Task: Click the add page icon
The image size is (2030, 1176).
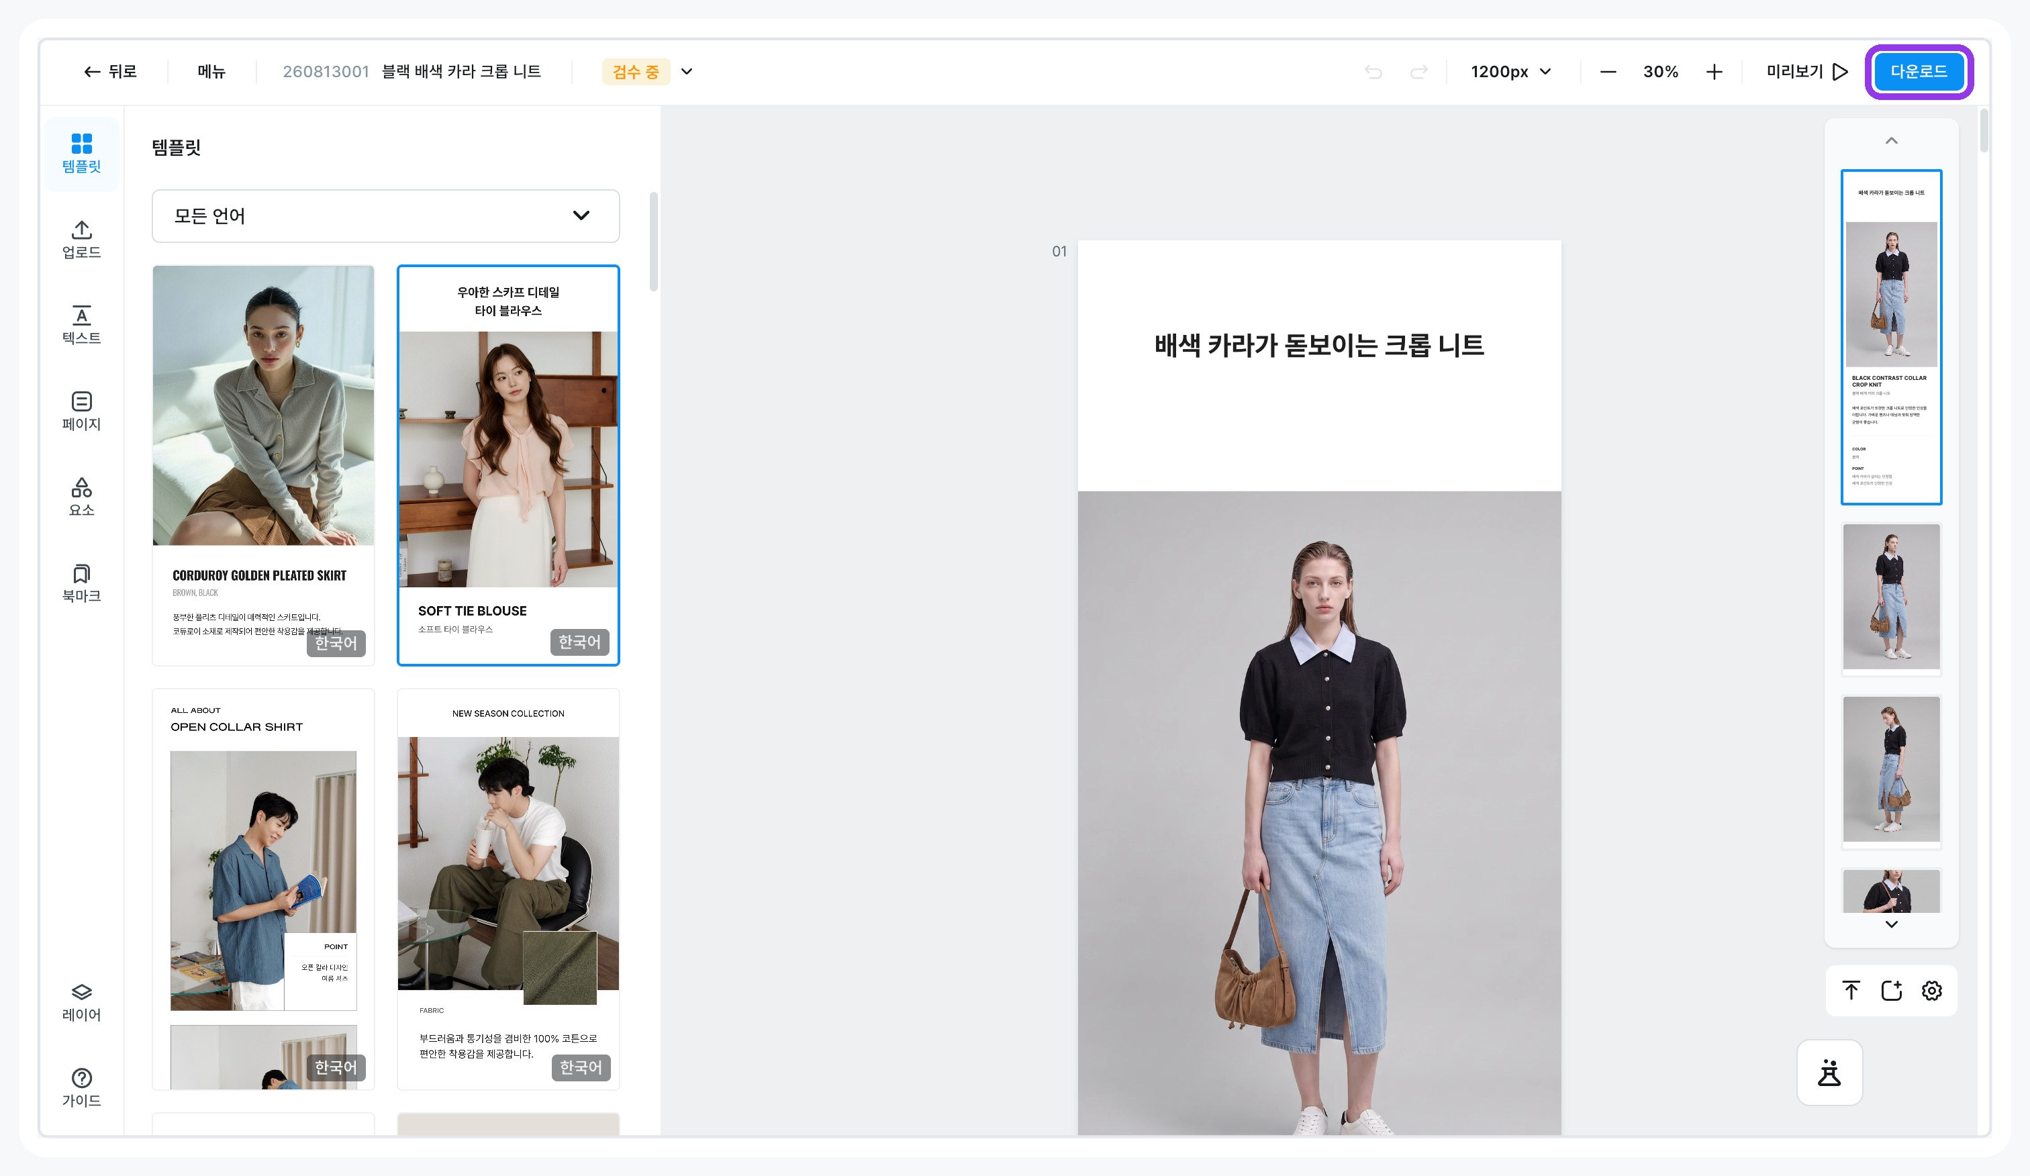Action: (1892, 991)
